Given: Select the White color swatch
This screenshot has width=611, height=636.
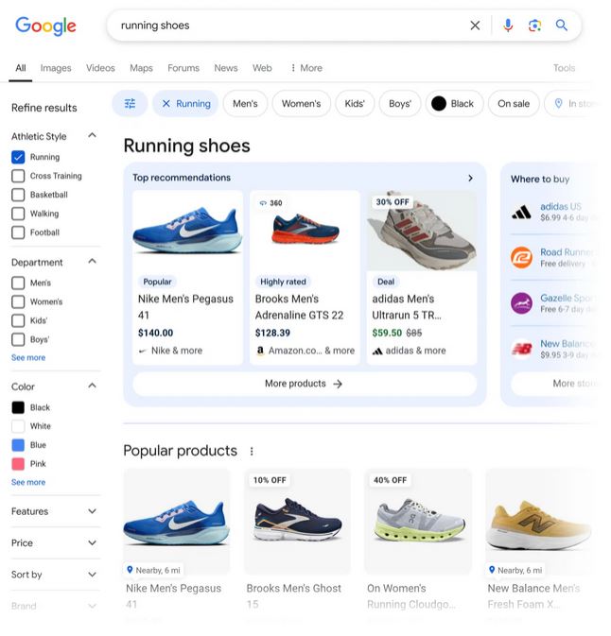Looking at the screenshot, I should click(18, 426).
